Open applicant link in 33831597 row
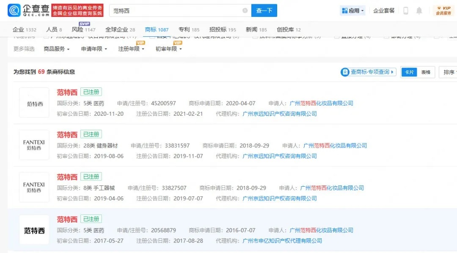The width and height of the screenshot is (457, 253). [335, 145]
